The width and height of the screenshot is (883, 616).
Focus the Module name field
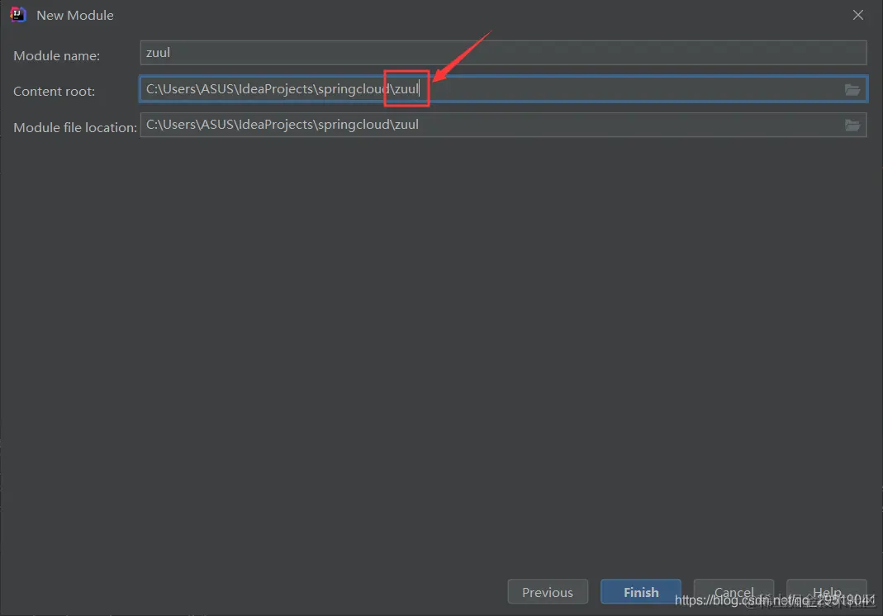503,53
